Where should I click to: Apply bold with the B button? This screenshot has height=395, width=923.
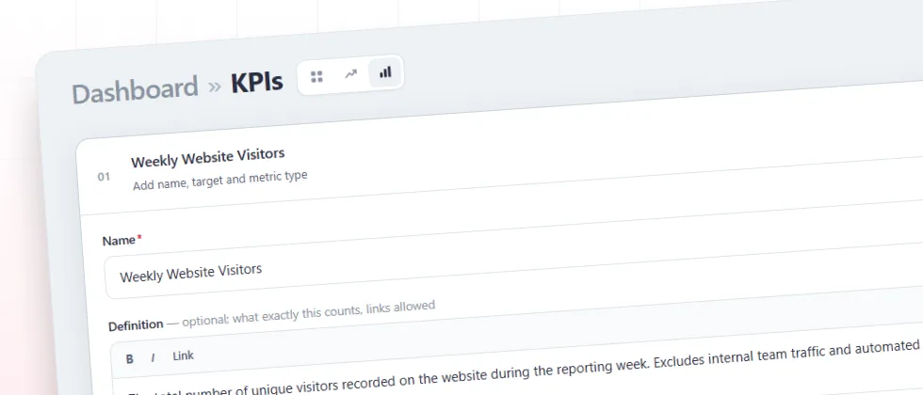[x=130, y=359]
